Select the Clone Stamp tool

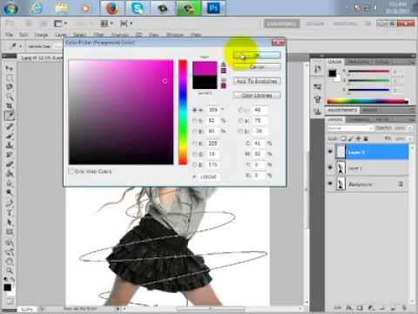click(x=10, y=145)
